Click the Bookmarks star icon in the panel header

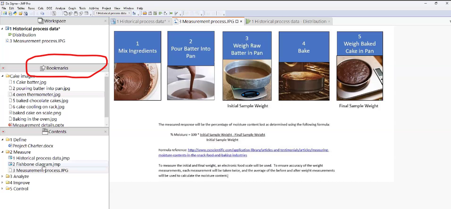[x=43, y=68]
